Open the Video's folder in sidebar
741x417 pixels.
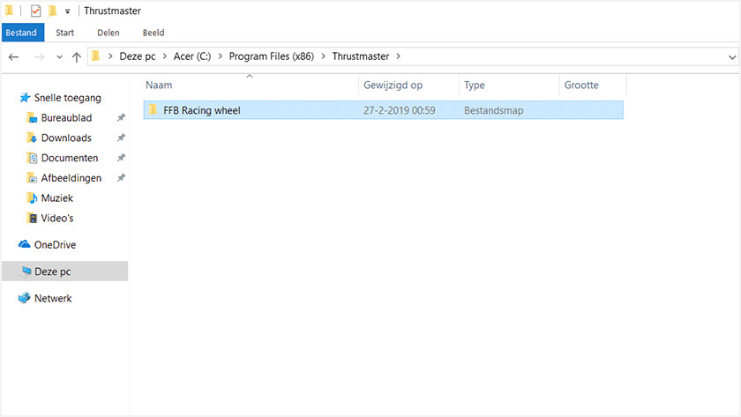point(57,218)
